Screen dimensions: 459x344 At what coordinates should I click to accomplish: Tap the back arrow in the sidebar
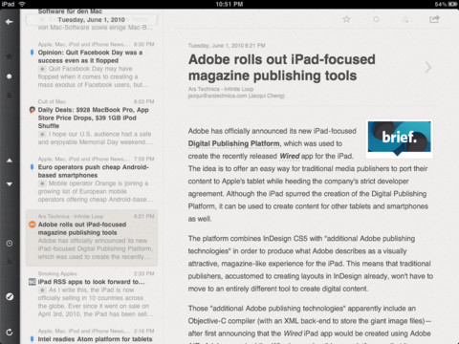[x=10, y=22]
